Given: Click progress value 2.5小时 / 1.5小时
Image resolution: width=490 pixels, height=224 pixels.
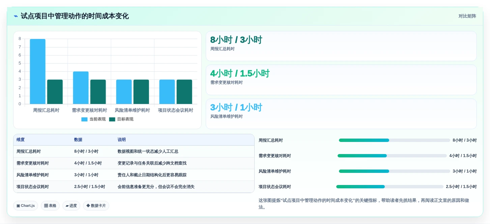Looking at the screenshot, I should point(461,187).
